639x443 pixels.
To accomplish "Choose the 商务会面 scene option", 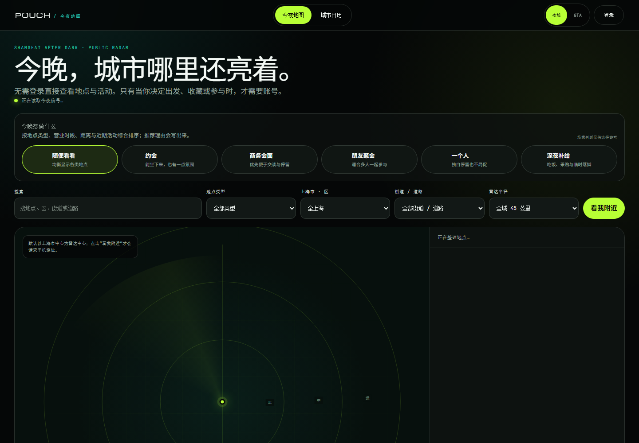I will (x=269, y=159).
